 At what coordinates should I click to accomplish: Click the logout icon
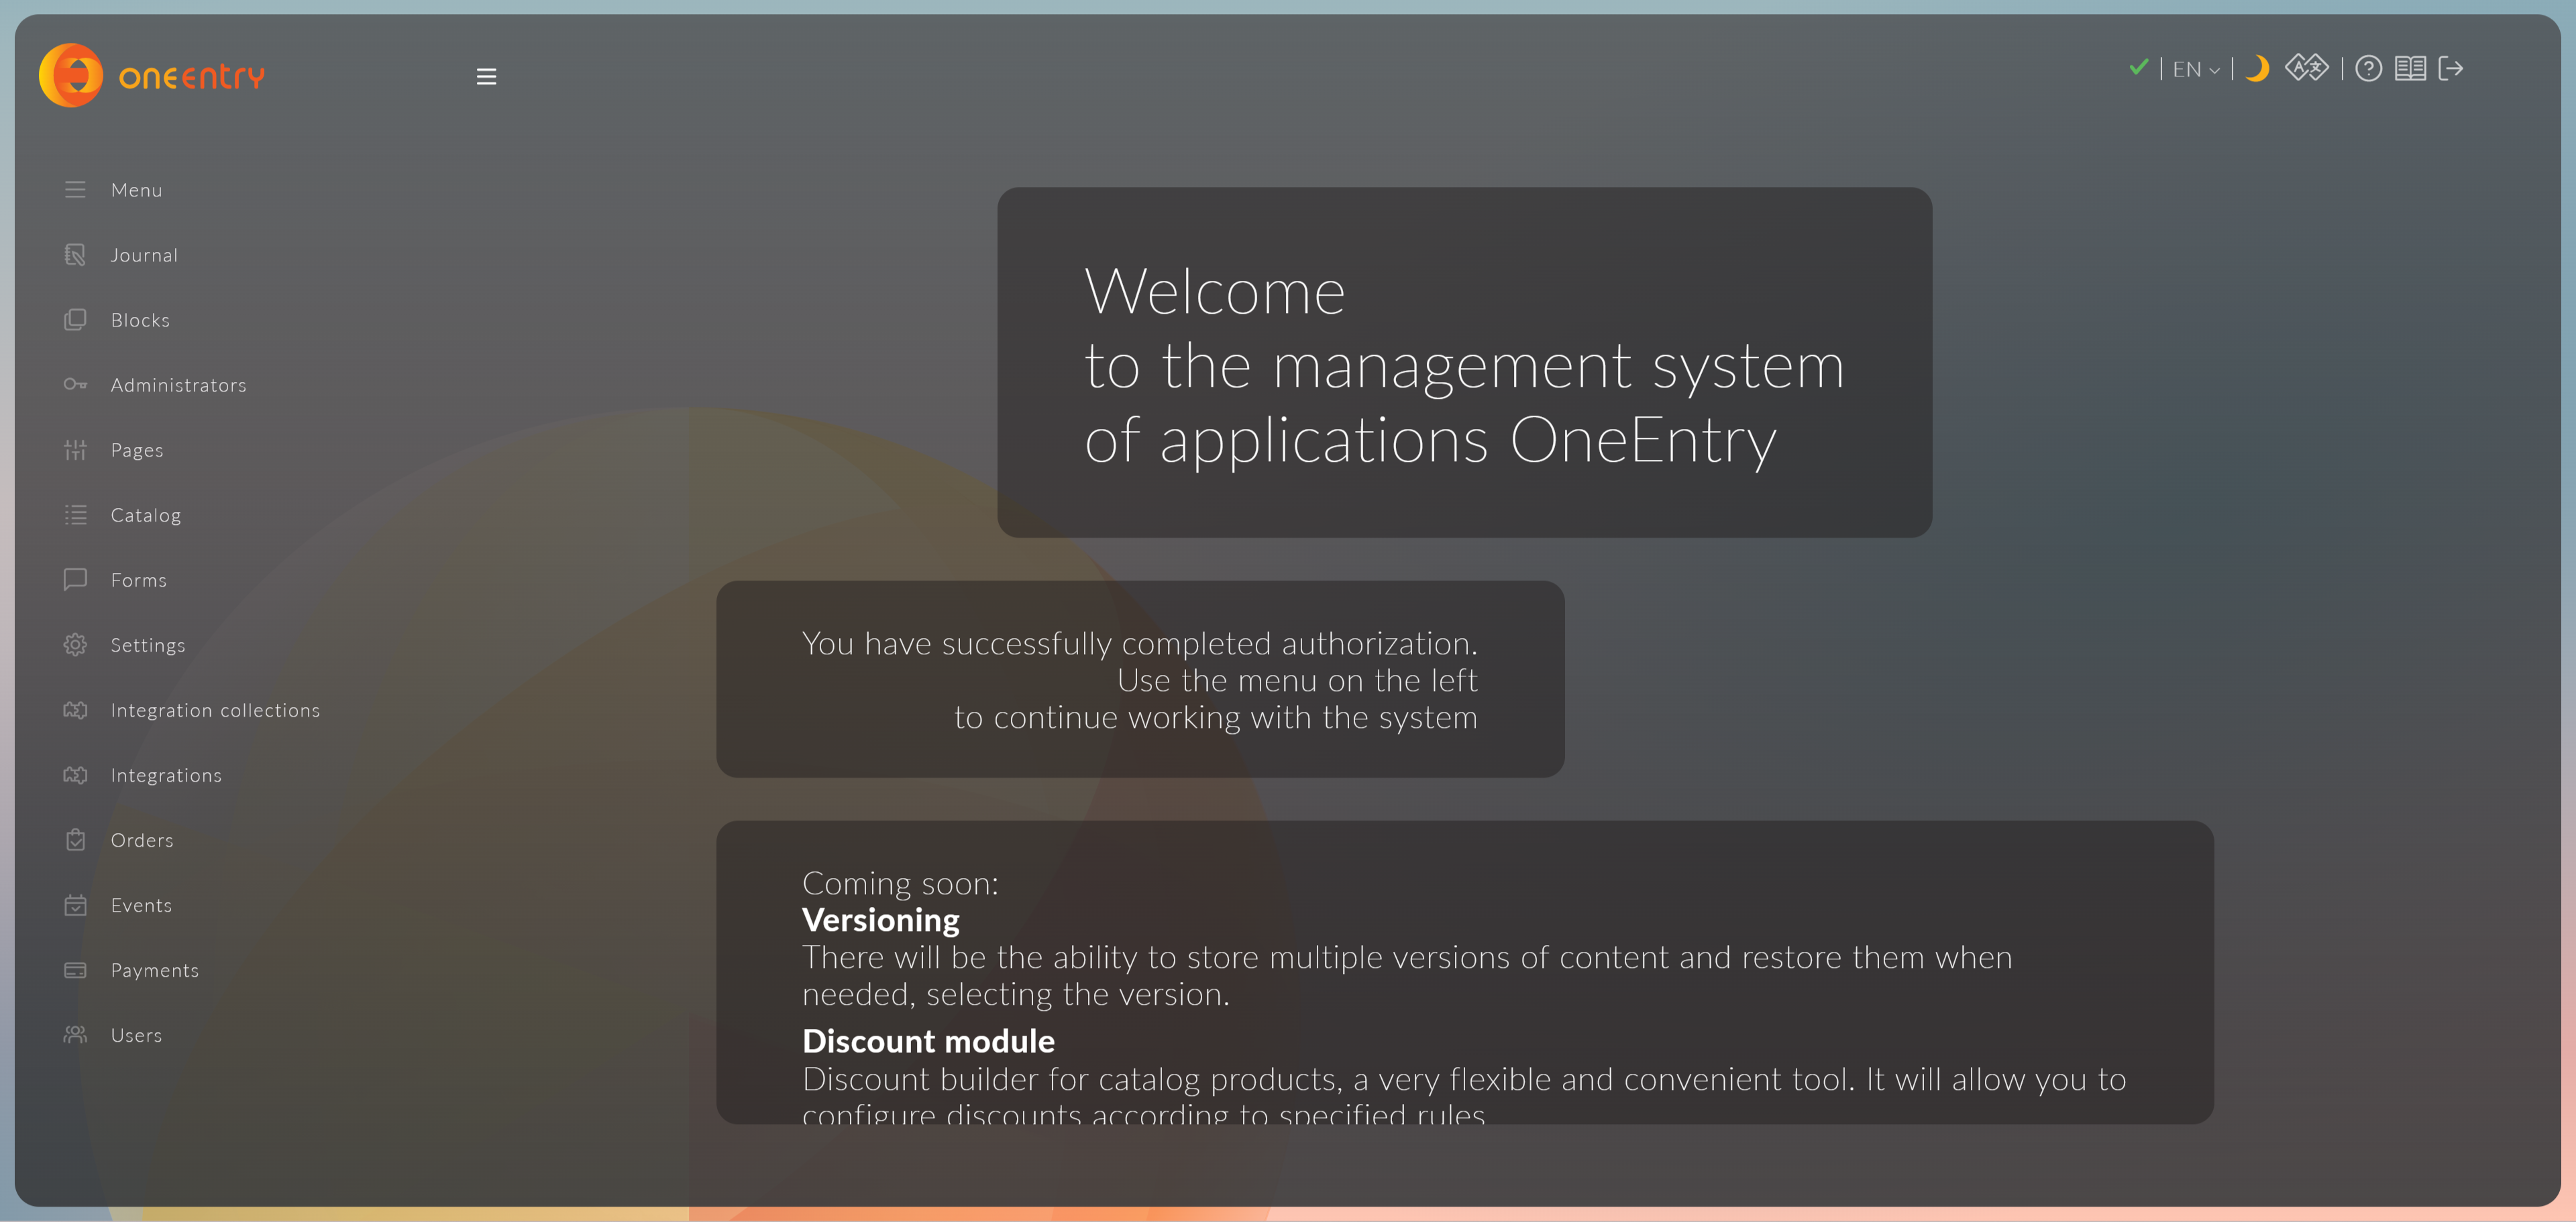click(x=2451, y=68)
